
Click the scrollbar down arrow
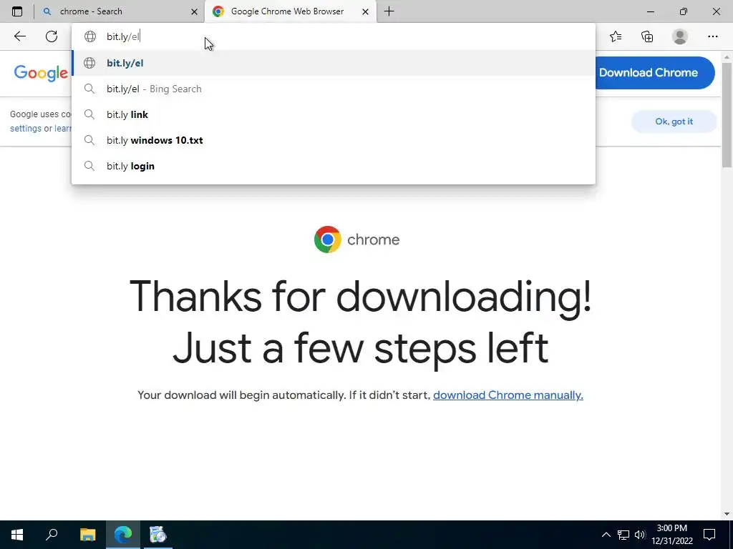coord(727,514)
